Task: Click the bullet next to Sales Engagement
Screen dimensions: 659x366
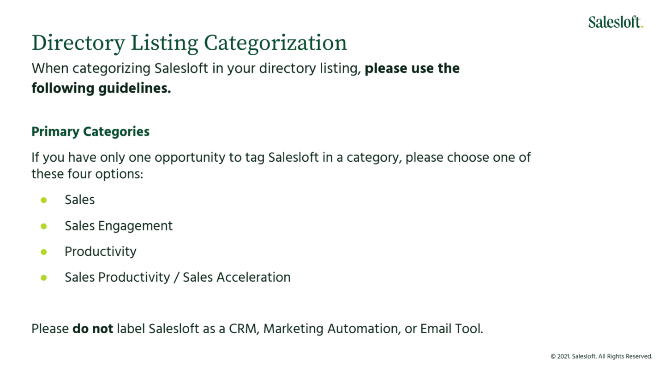Action: [x=44, y=226]
